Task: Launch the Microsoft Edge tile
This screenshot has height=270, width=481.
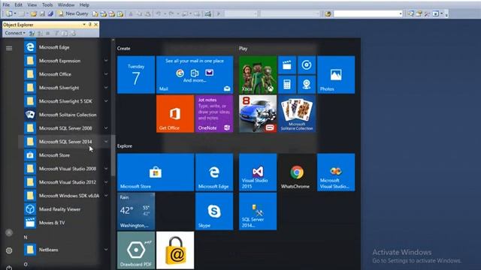Action: point(214,172)
